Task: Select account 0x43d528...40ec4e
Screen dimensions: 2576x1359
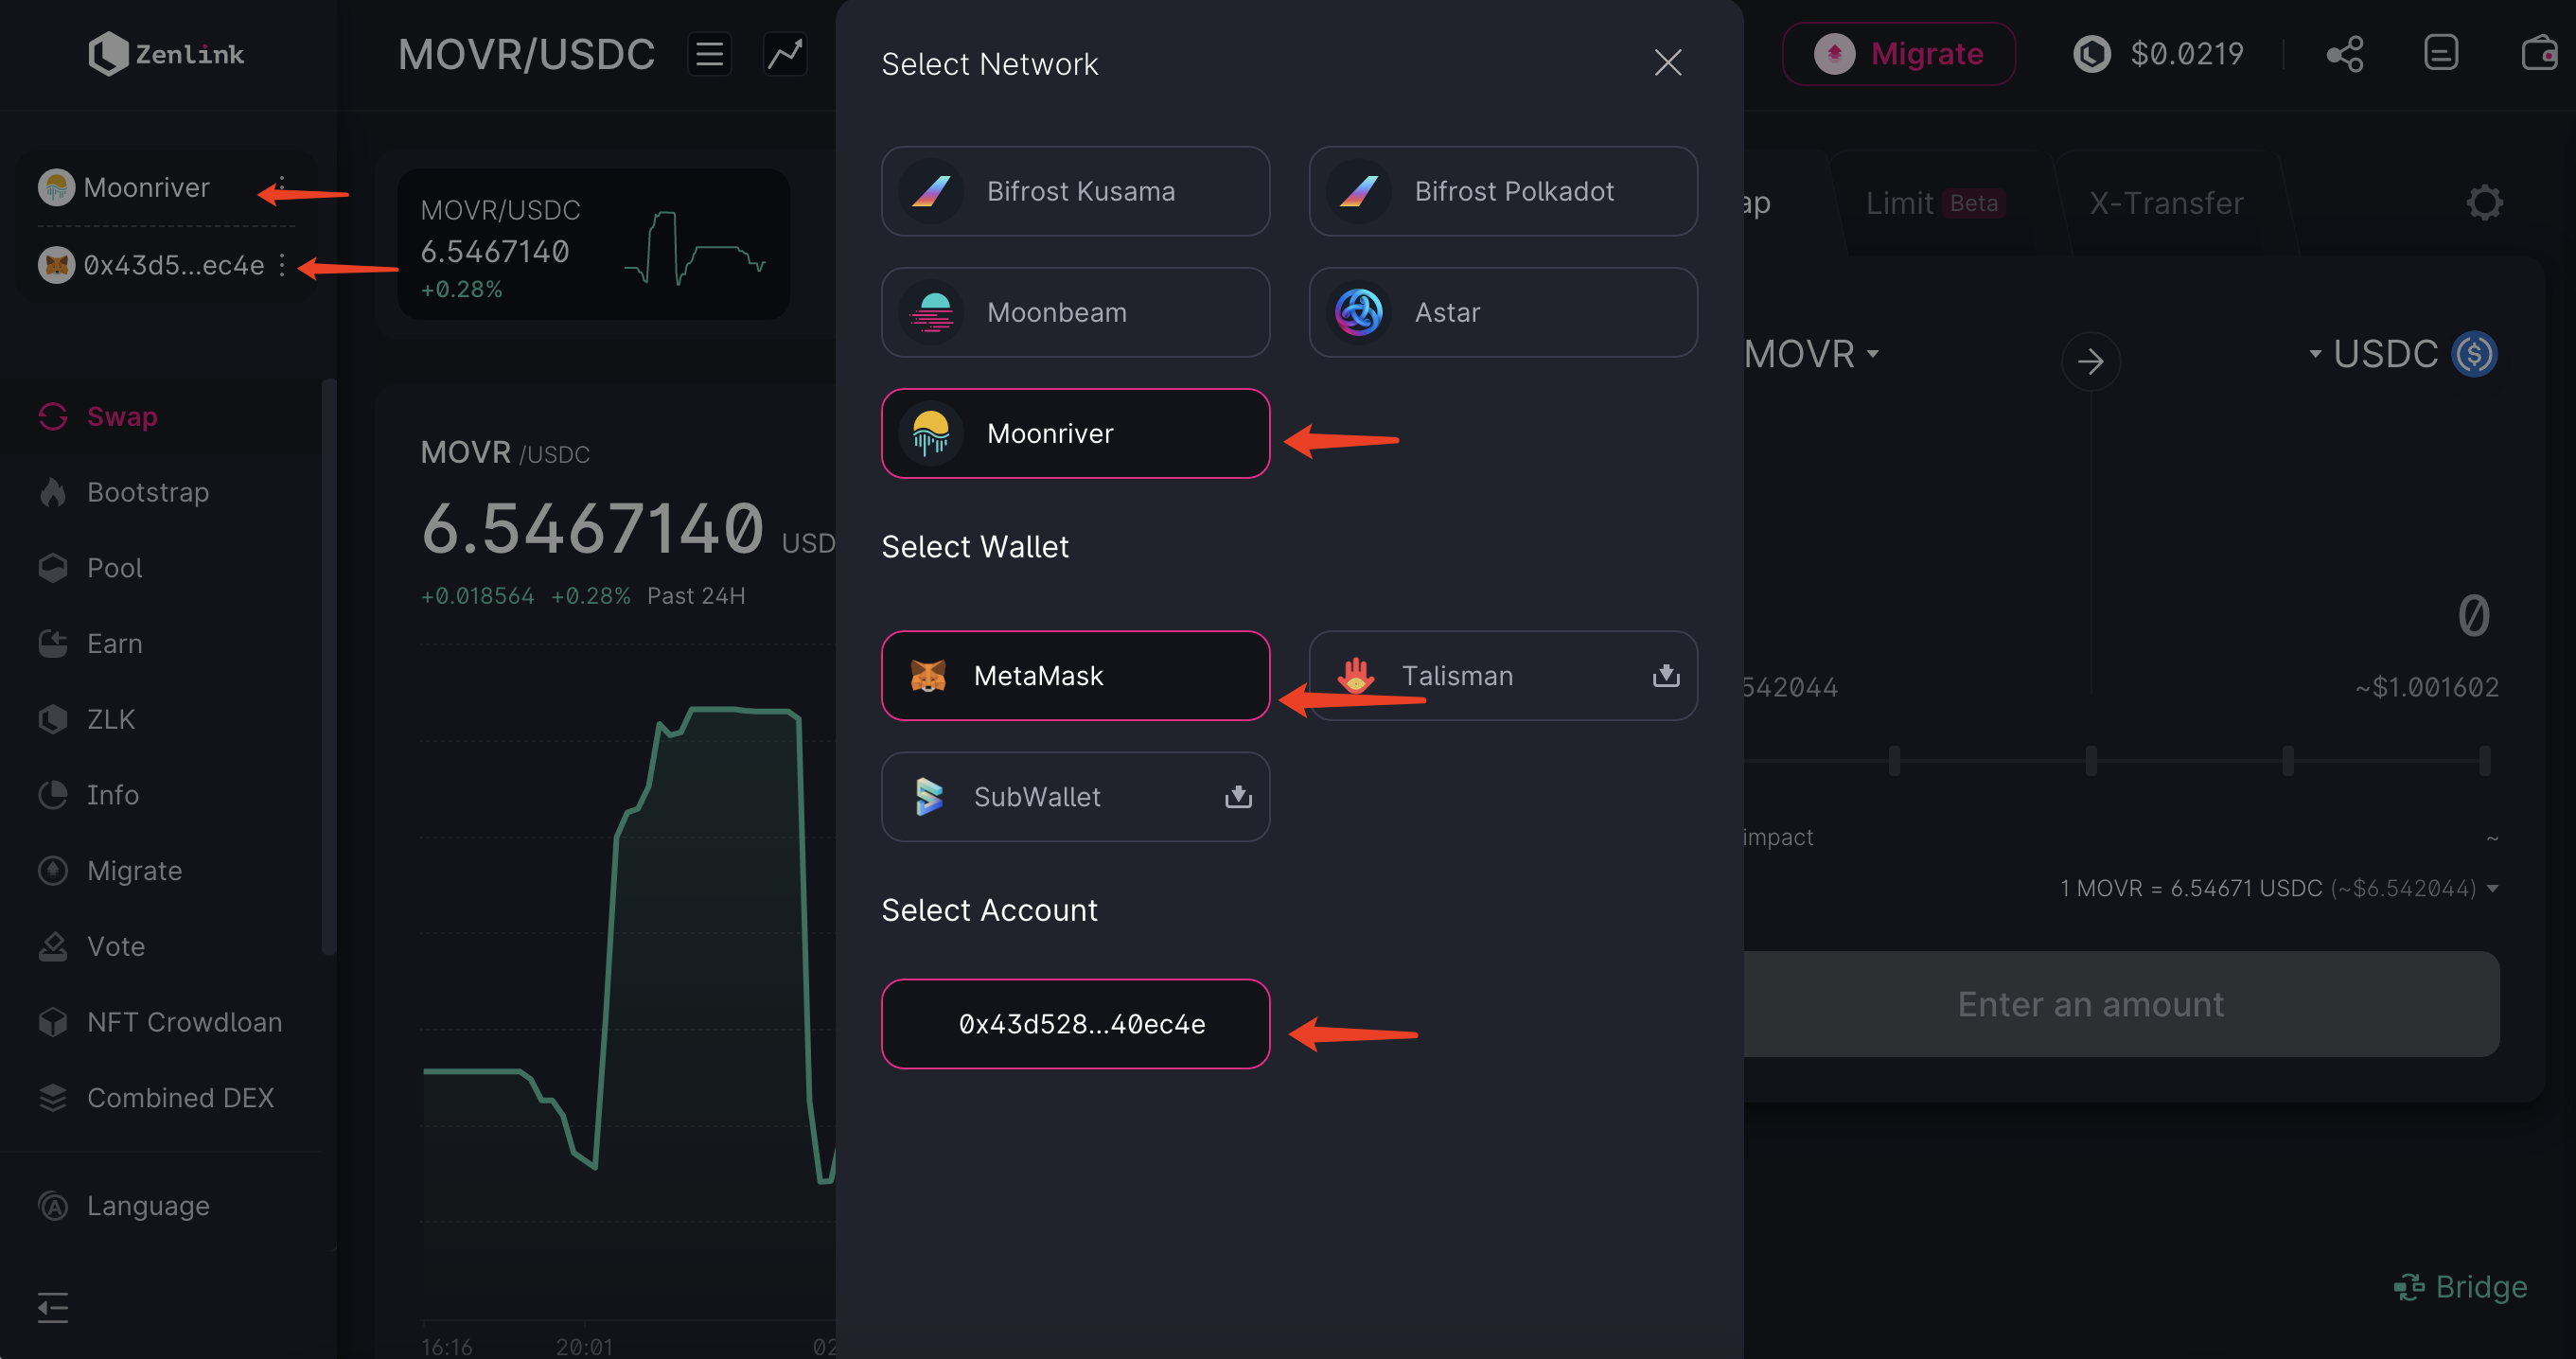Action: tap(1075, 1024)
